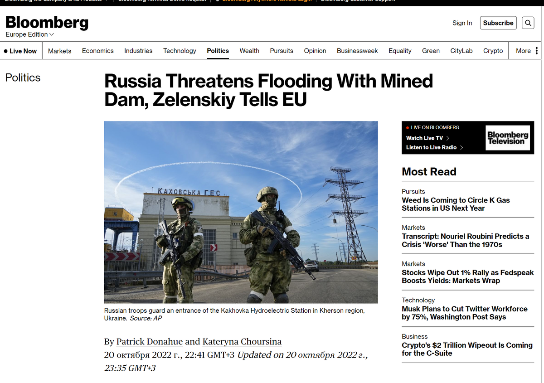This screenshot has width=544, height=383.
Task: Select the Opinion section
Action: click(x=315, y=51)
